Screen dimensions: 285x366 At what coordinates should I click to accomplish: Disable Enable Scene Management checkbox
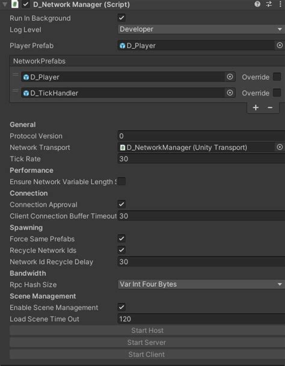121,307
